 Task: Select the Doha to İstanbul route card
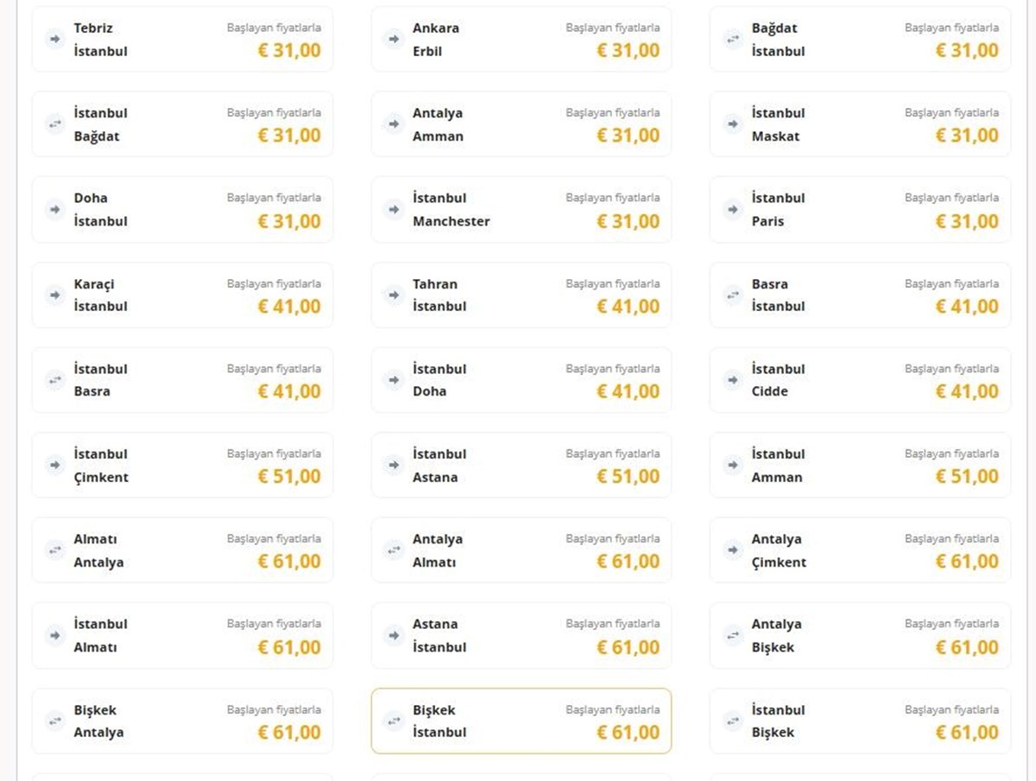182,209
